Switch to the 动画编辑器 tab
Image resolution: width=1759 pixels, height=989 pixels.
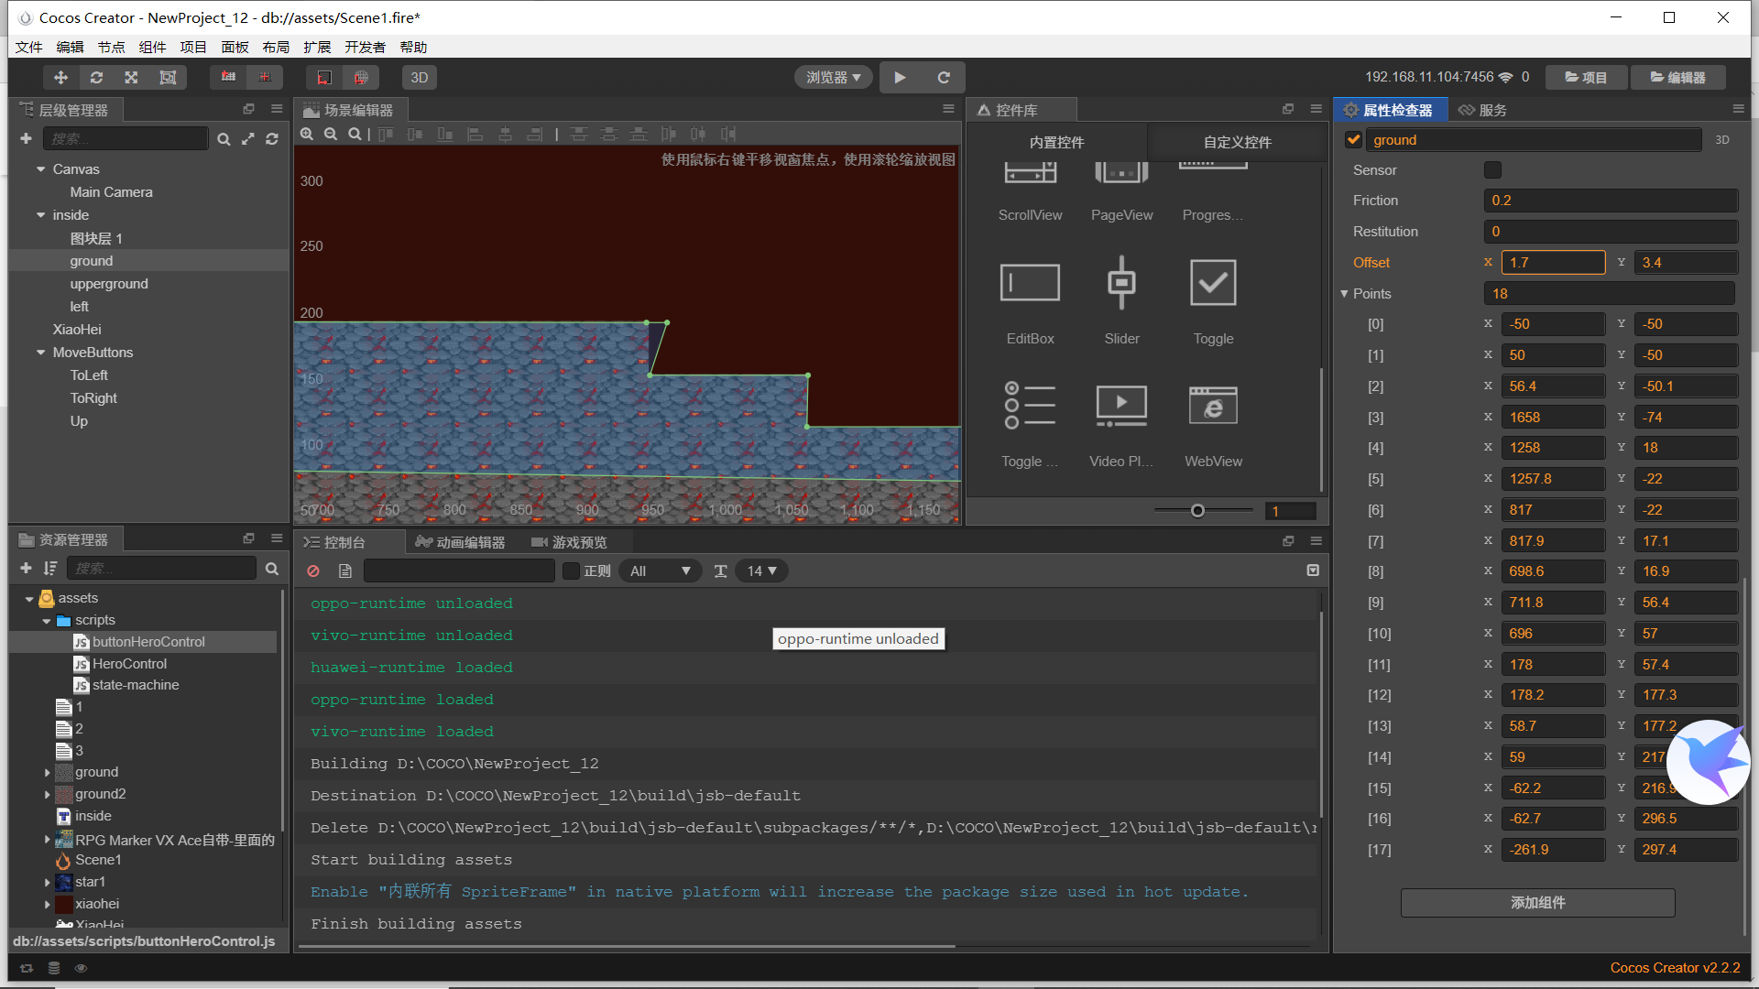click(461, 542)
